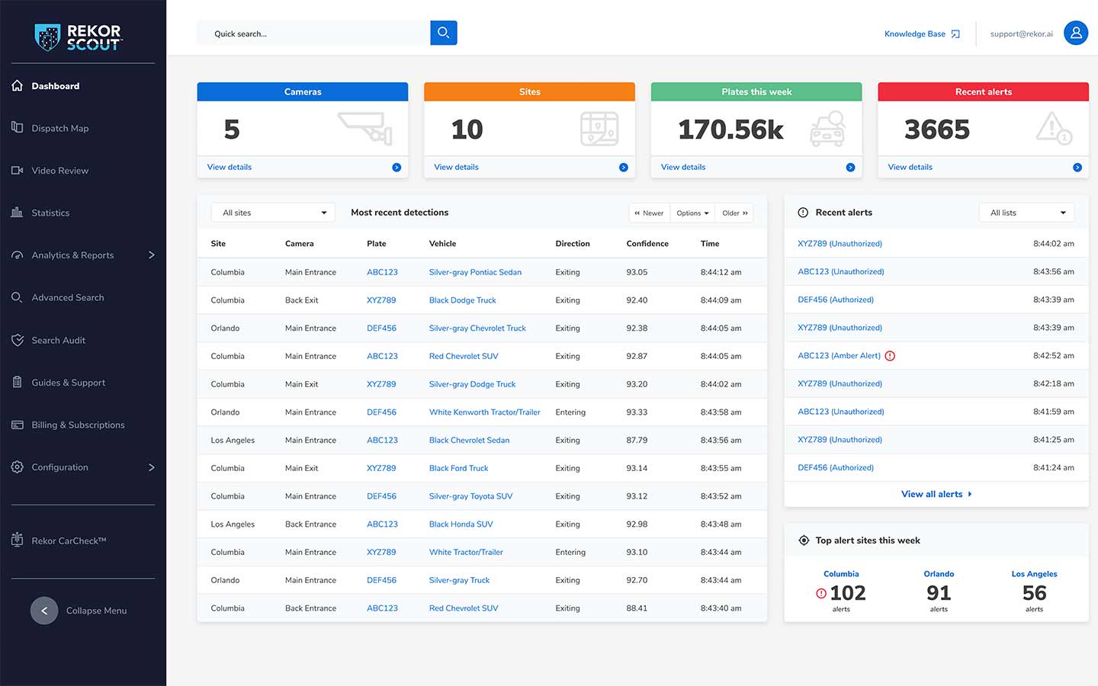This screenshot has width=1098, height=686.
Task: Open the Knowledge Base link
Action: [x=914, y=33]
